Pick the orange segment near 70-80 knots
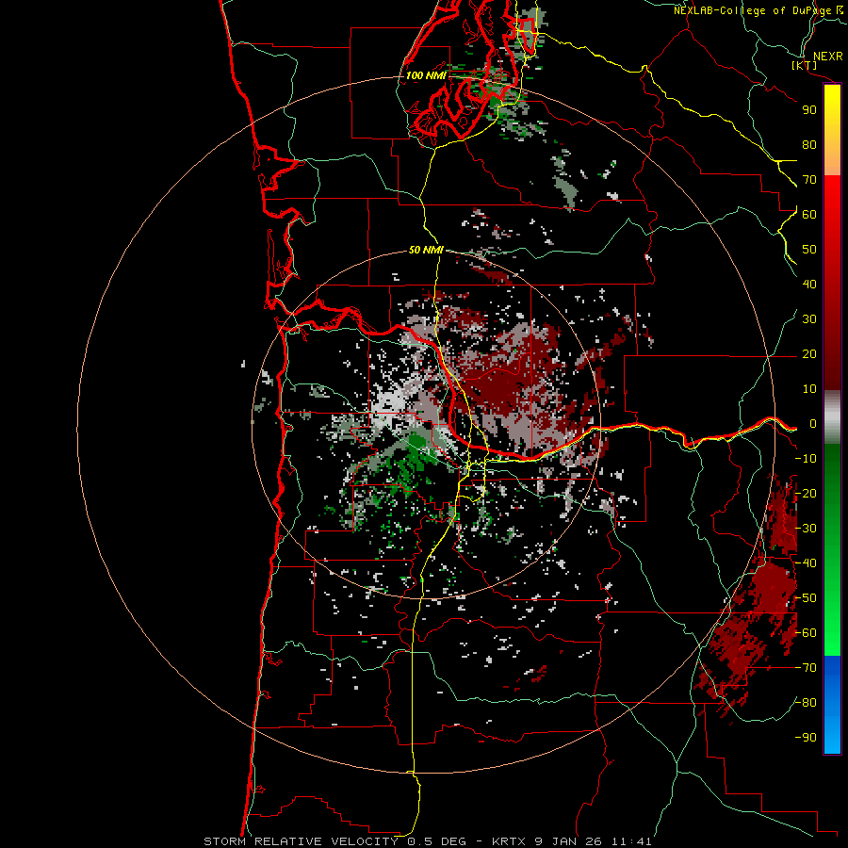This screenshot has height=848, width=848. tap(832, 161)
